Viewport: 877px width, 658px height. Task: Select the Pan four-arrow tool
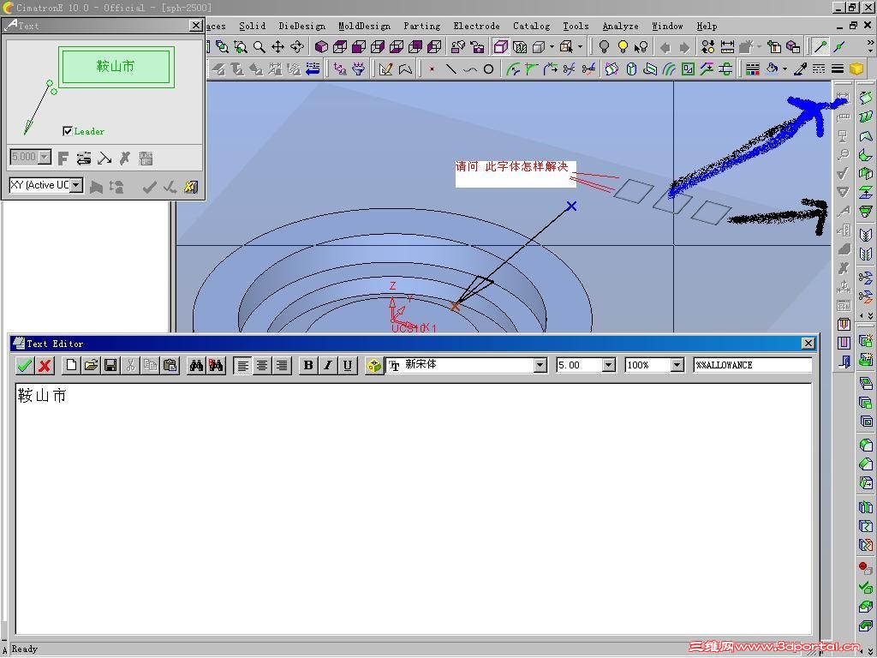[x=278, y=47]
